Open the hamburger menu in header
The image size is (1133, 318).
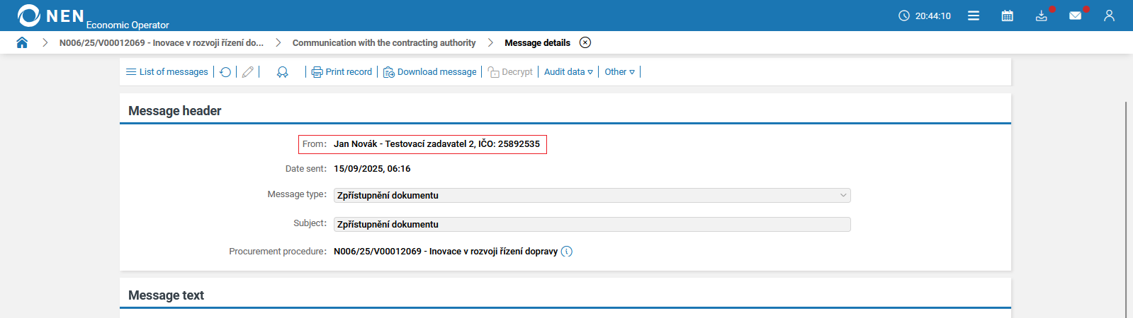(x=974, y=16)
